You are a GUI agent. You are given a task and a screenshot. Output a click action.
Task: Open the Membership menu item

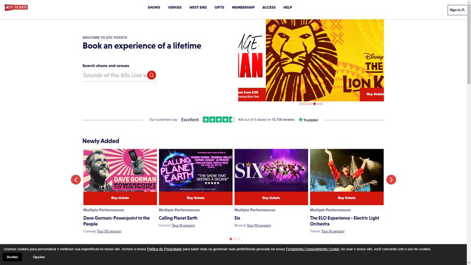pos(243,7)
